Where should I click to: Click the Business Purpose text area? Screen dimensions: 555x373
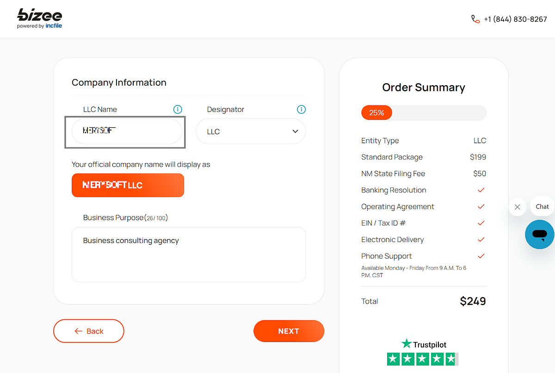point(189,255)
